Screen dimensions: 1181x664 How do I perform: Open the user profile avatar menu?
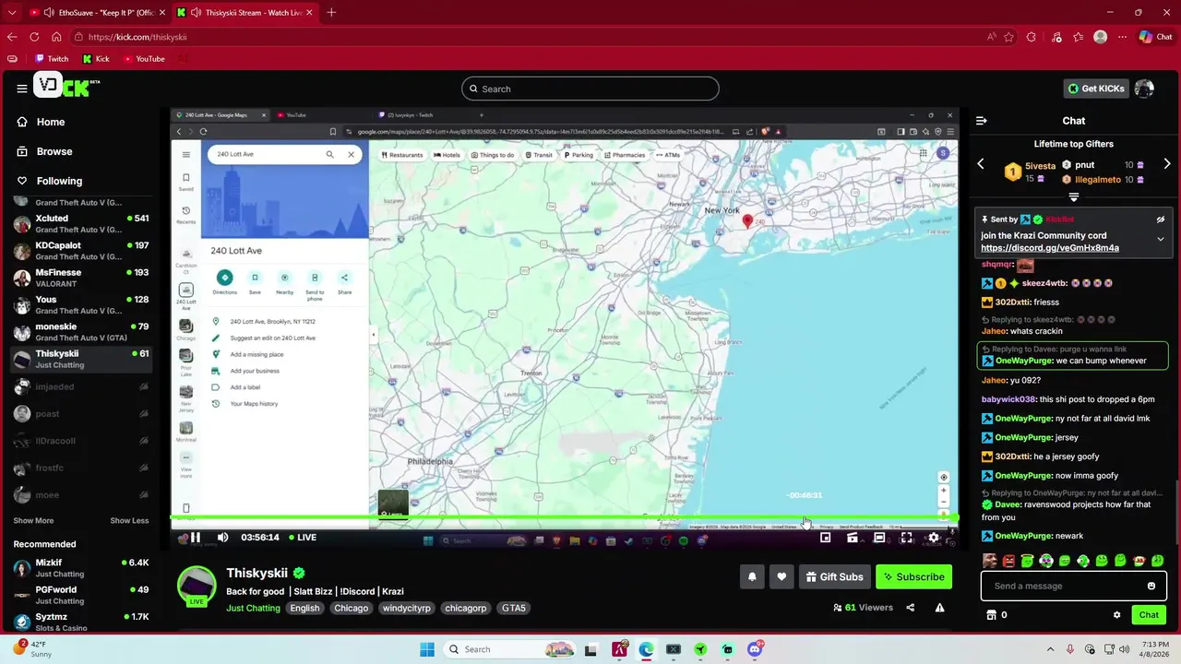(x=1144, y=89)
